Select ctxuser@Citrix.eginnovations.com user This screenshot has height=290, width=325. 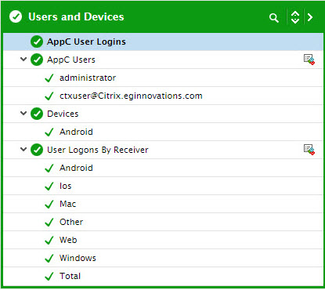pos(131,96)
